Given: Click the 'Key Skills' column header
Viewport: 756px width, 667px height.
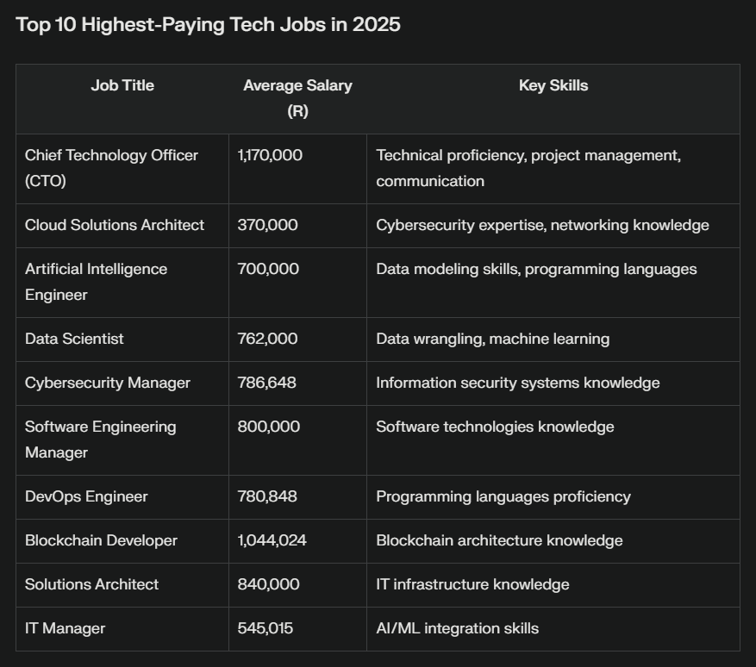Looking at the screenshot, I should click(553, 85).
